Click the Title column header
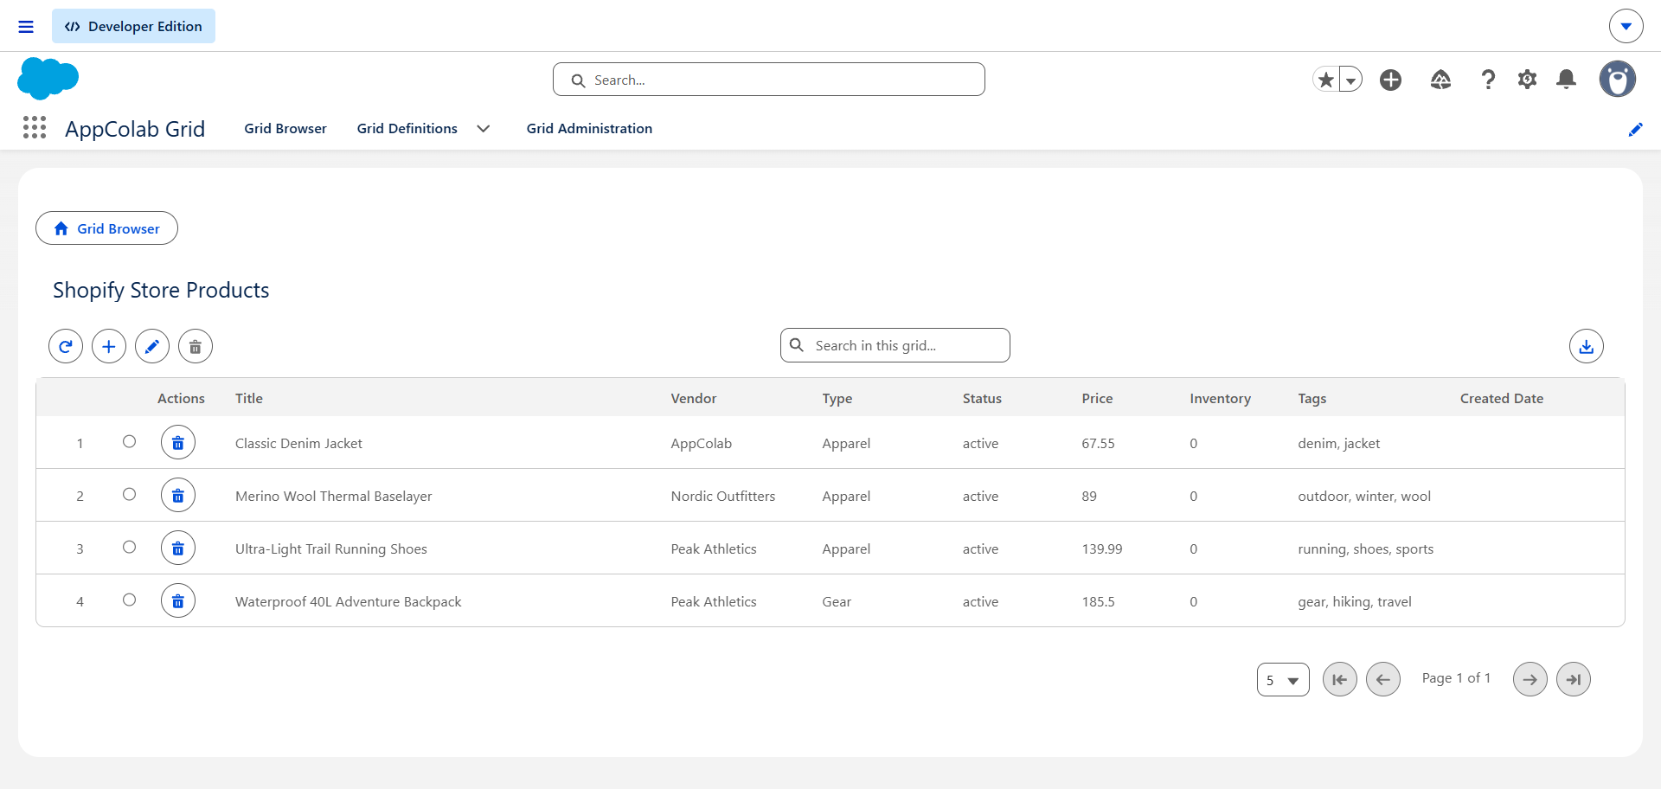 pyautogui.click(x=249, y=398)
